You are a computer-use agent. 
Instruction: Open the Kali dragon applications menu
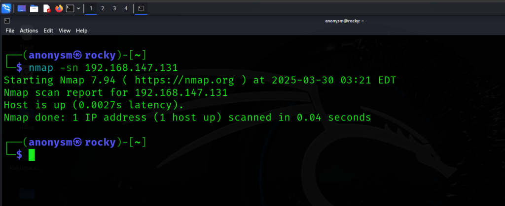[x=6, y=8]
